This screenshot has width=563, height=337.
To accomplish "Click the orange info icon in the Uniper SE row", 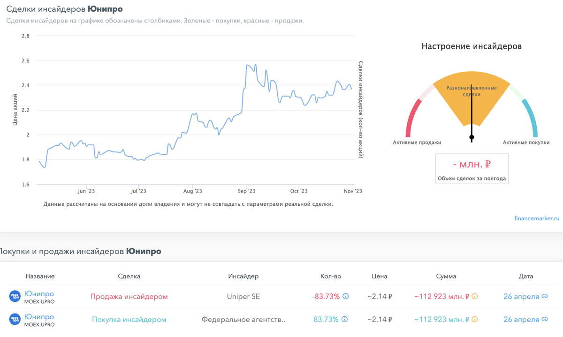I will pyautogui.click(x=474, y=296).
